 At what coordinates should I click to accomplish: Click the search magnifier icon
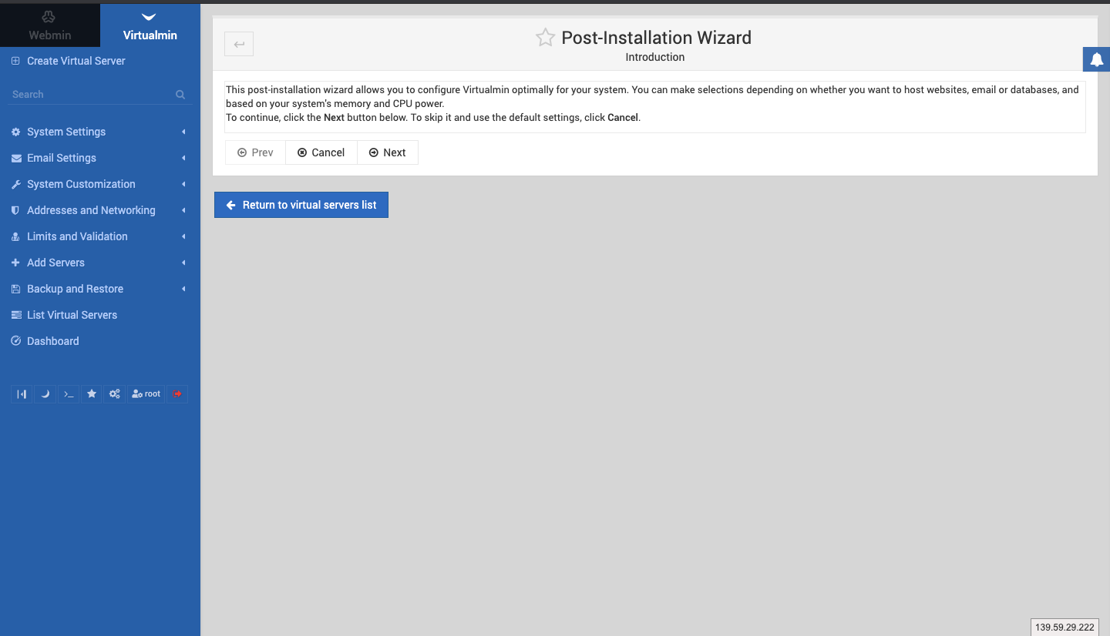180,95
